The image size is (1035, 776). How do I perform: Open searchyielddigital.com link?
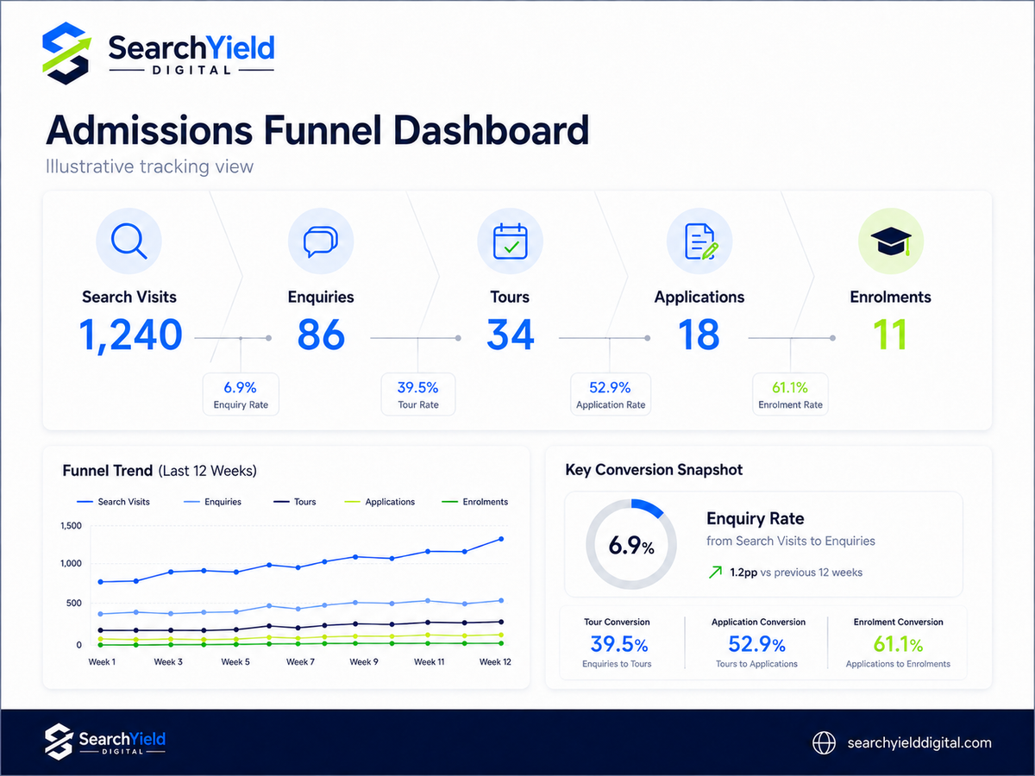tap(919, 742)
